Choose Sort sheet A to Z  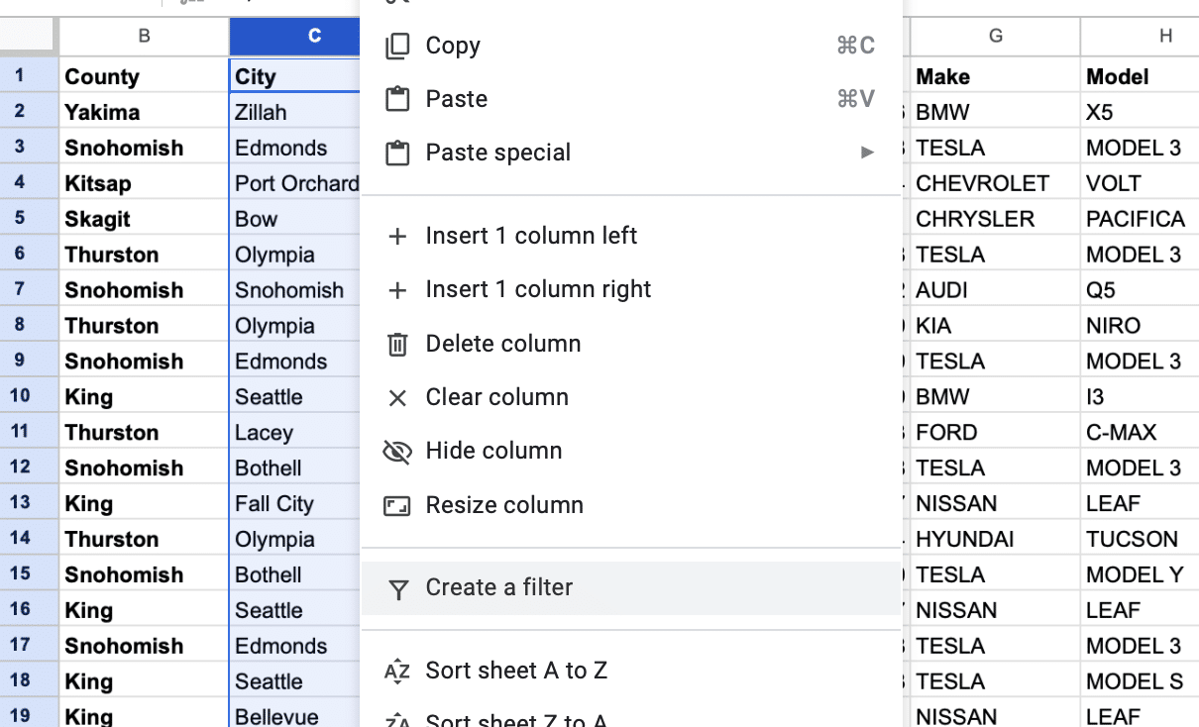(631, 671)
